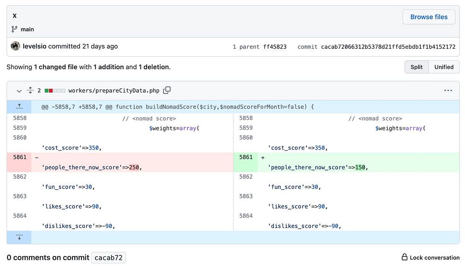The height and width of the screenshot is (266, 465).
Task: Click the Browse files button
Action: click(x=429, y=17)
